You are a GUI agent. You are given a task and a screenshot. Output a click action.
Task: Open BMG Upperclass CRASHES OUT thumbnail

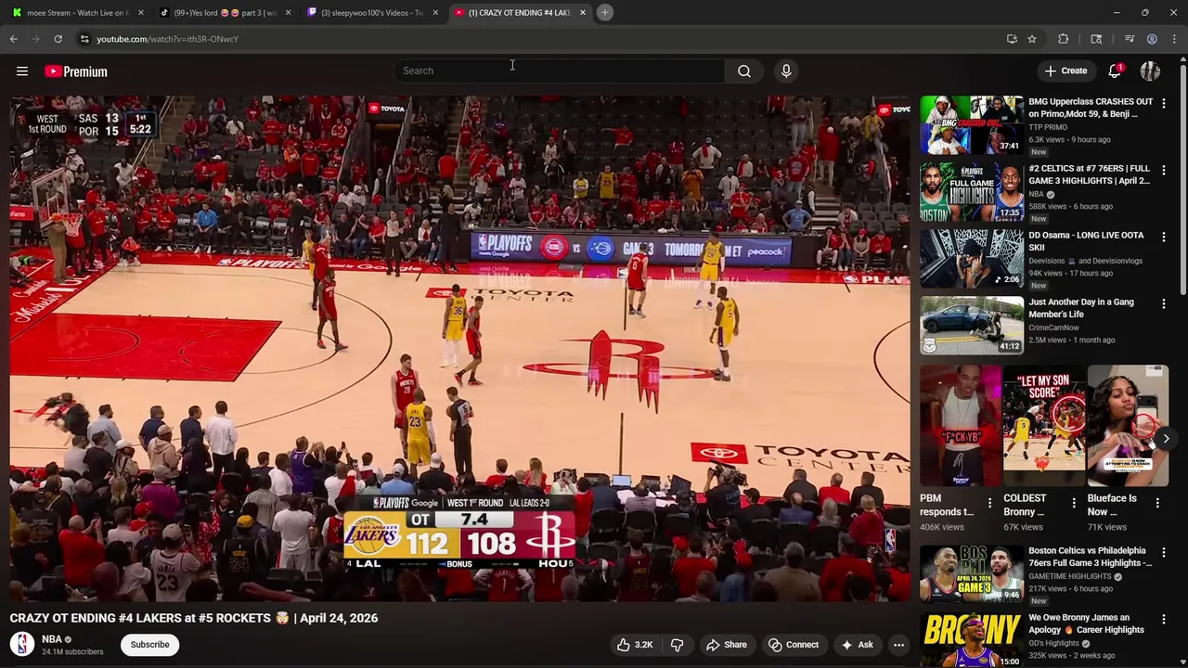tap(972, 125)
